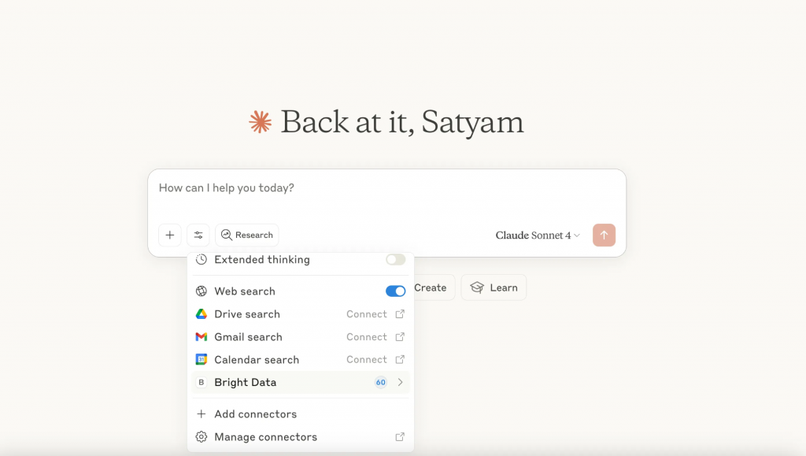Select the Extended thinking menu entry
Image resolution: width=806 pixels, height=456 pixels.
[301, 260]
